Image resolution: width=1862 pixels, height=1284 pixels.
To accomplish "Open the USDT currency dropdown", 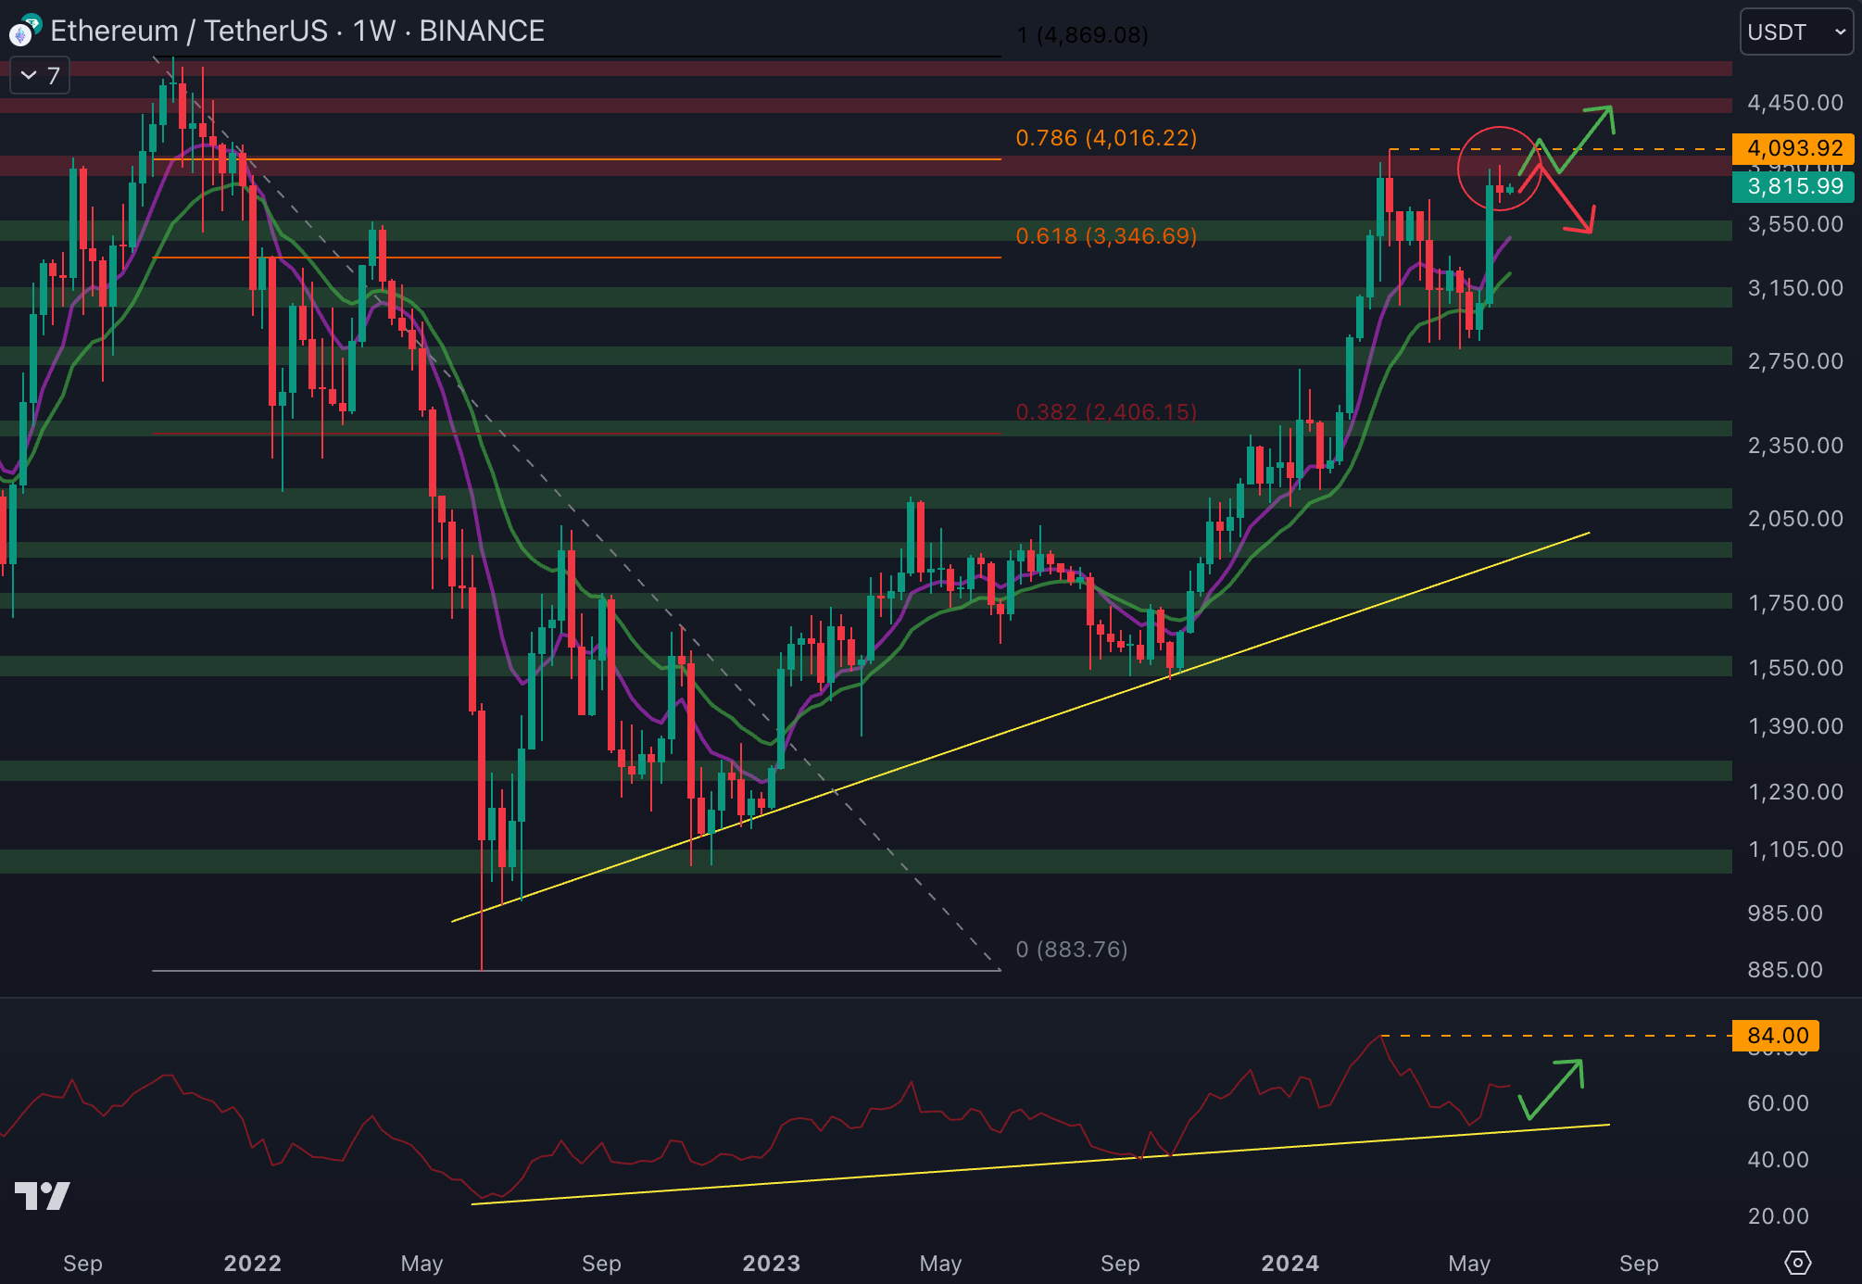I will coord(1795,32).
